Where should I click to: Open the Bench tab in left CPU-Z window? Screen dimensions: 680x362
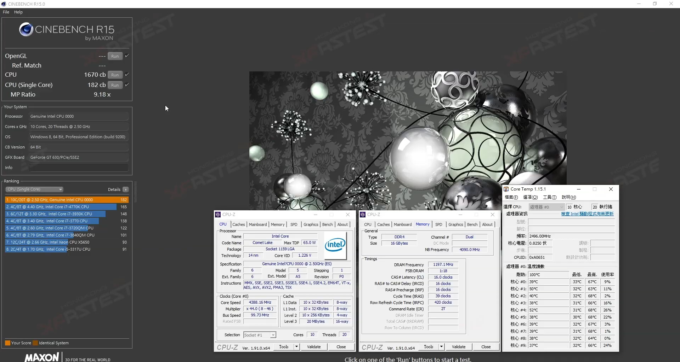pos(328,224)
